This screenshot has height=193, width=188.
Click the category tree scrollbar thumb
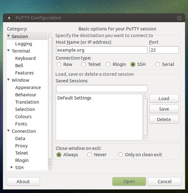click(x=50, y=98)
